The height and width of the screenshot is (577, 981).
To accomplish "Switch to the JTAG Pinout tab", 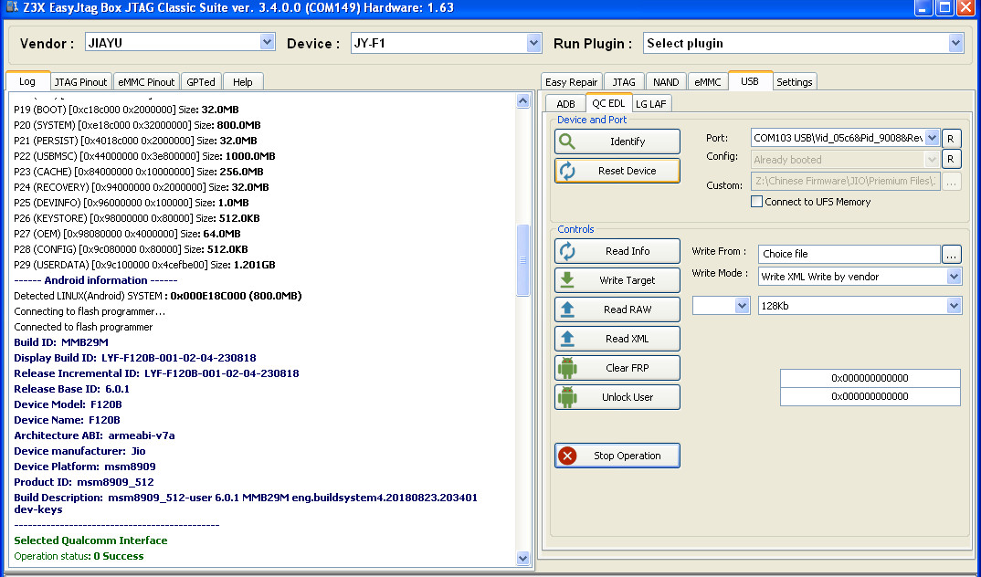I will click(80, 82).
